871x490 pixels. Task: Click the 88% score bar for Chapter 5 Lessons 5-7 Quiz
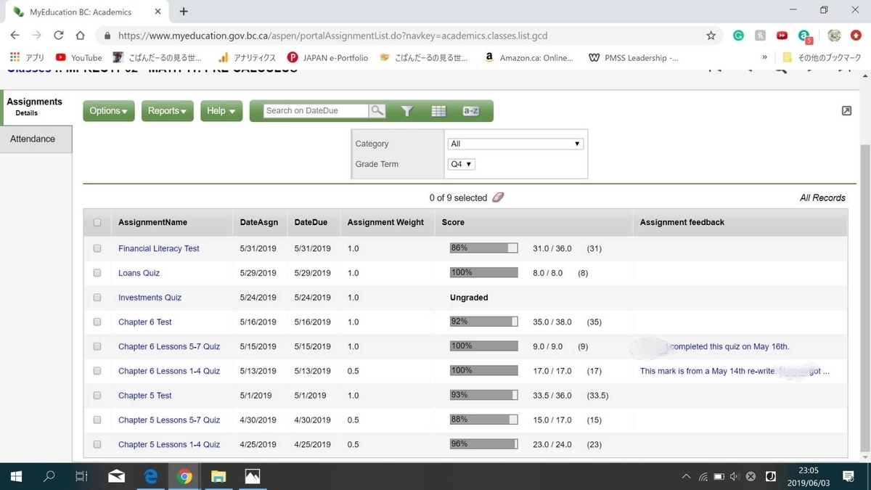coord(483,420)
